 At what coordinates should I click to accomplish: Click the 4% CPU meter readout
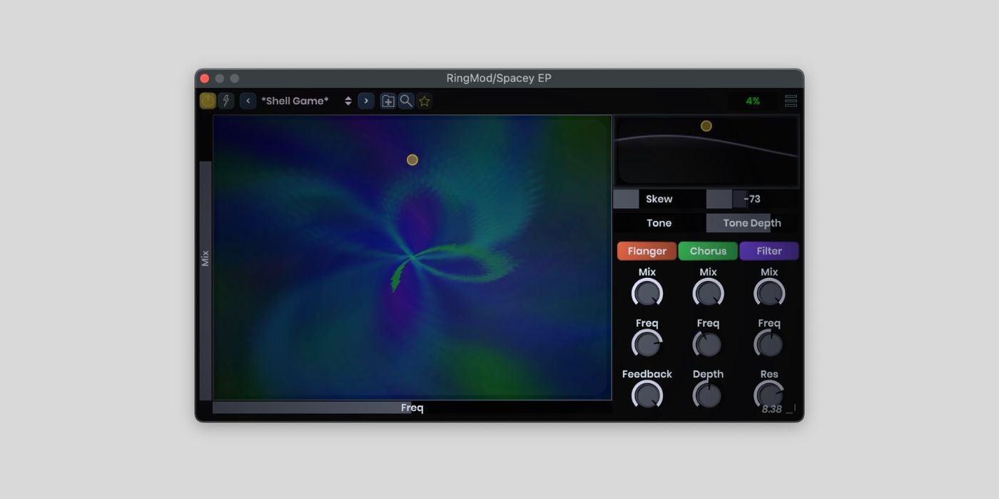753,101
